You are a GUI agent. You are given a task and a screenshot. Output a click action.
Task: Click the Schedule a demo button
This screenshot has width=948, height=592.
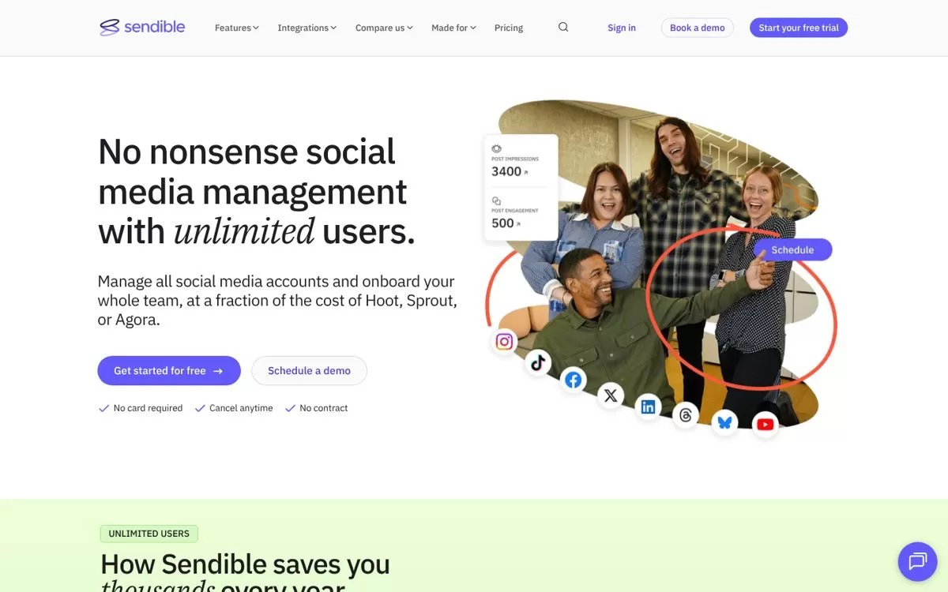point(309,370)
